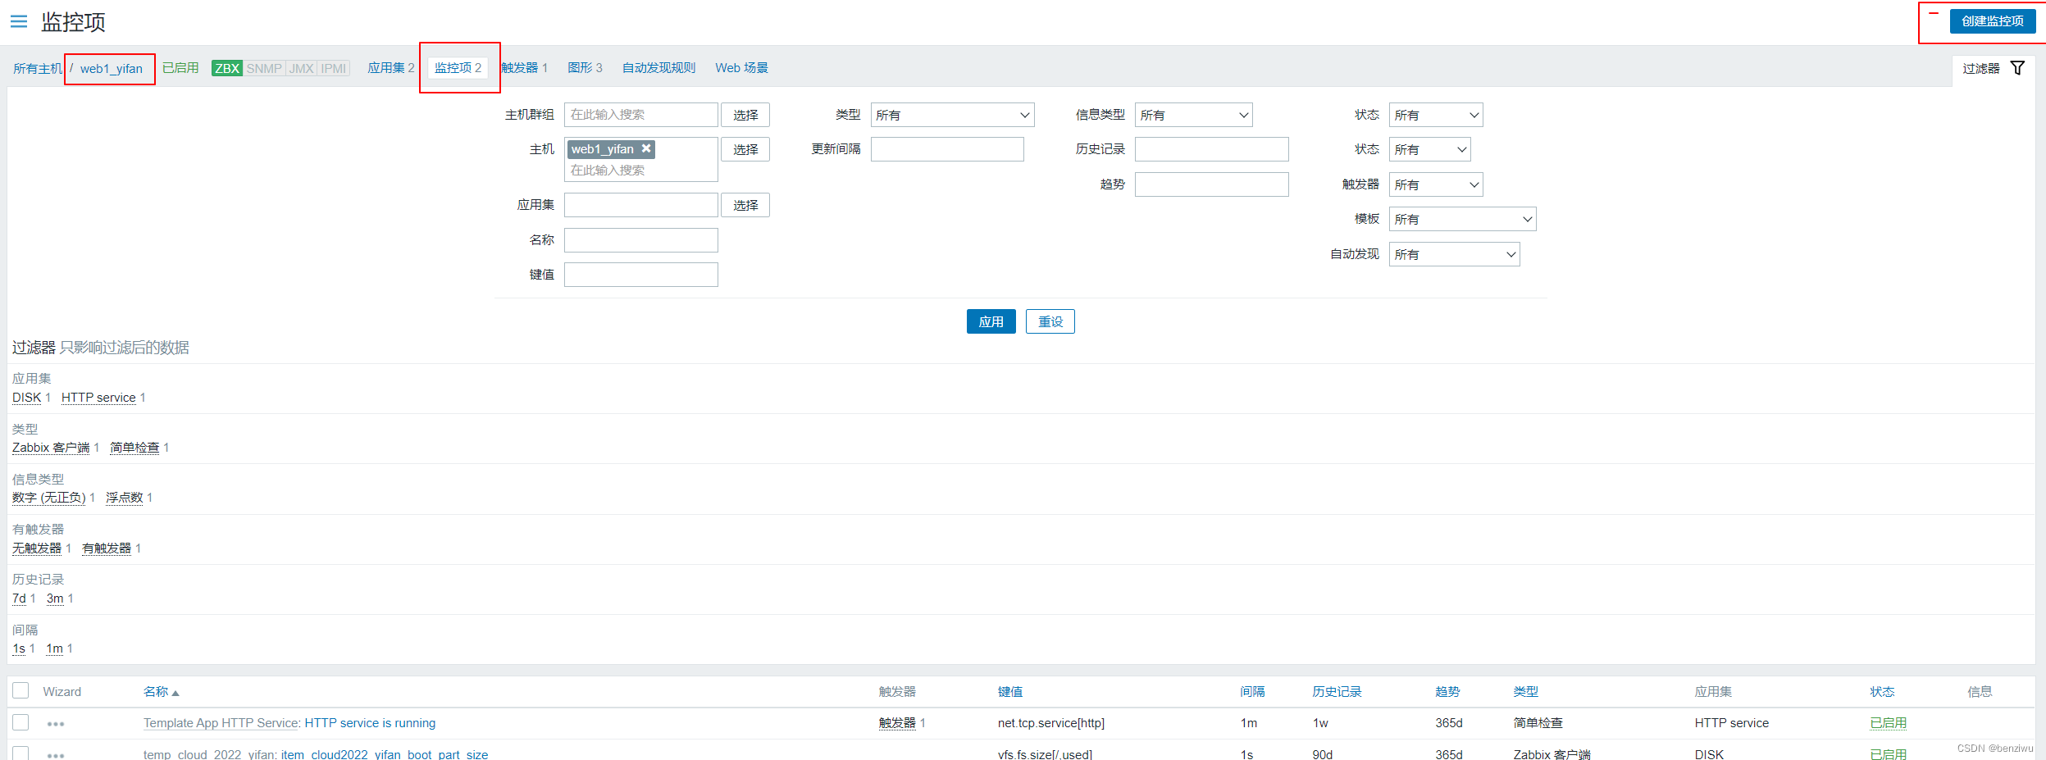Remove web1_yifan tag from host field
Screen dimensions: 2046x760
coord(646,148)
